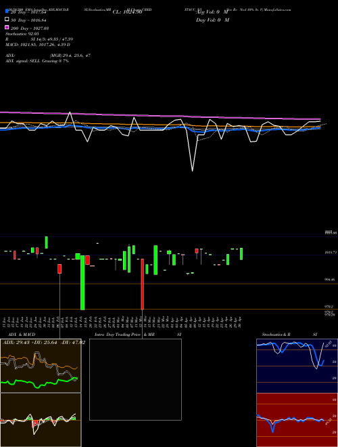Click the magenta 200 Day EMA legend swatch
The image size is (338, 447).
coord(7,28)
